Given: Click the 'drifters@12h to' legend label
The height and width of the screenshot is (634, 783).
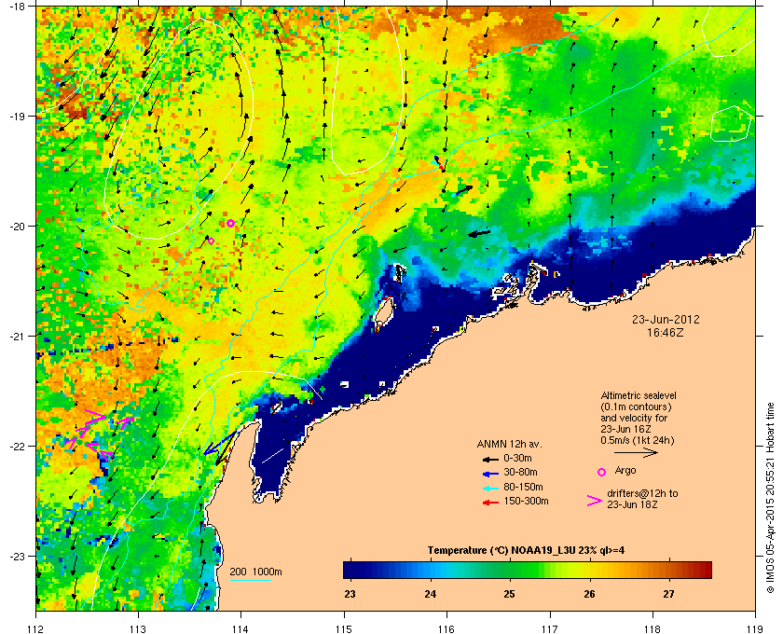Looking at the screenshot, I should [x=642, y=493].
